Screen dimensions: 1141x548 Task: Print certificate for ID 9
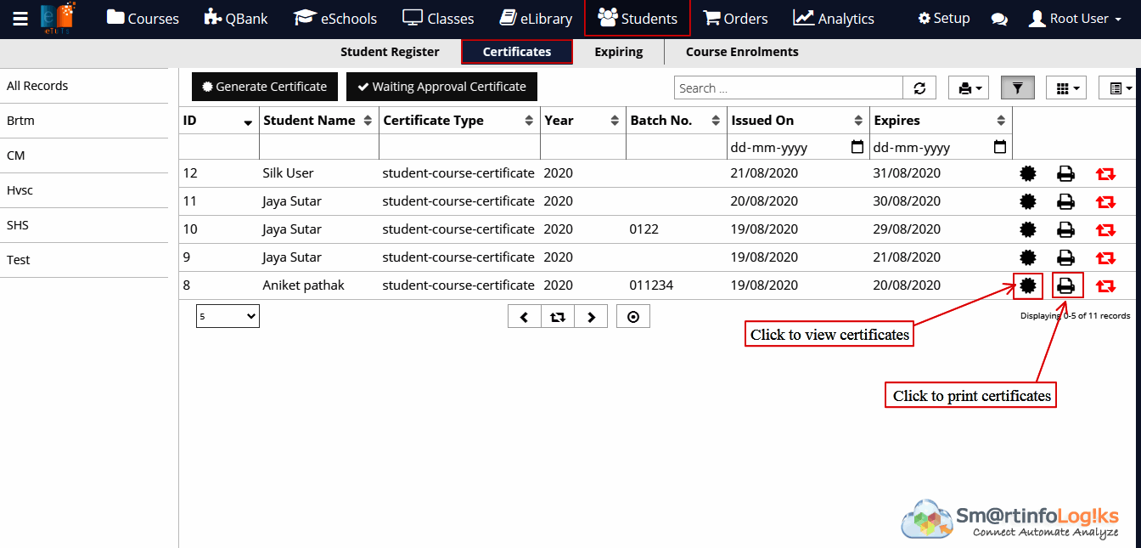[x=1065, y=257]
